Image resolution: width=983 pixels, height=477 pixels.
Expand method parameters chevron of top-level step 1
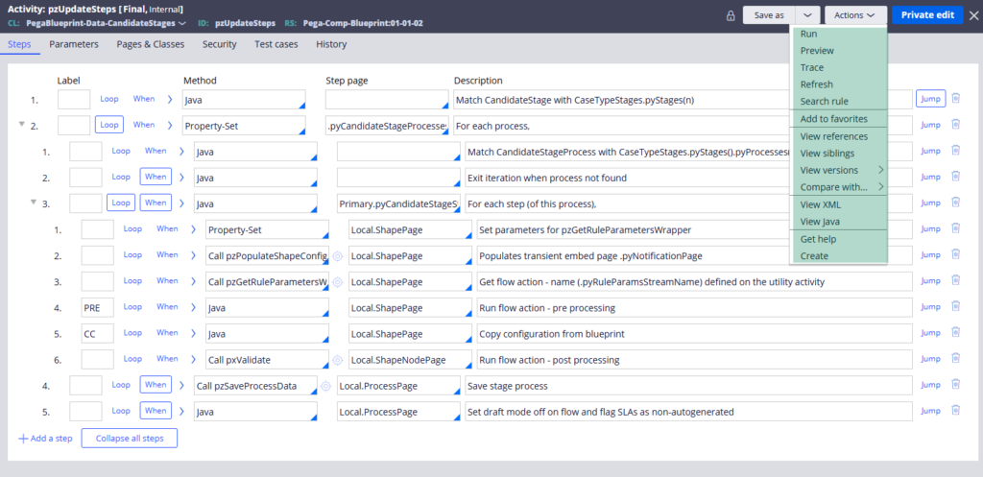170,99
